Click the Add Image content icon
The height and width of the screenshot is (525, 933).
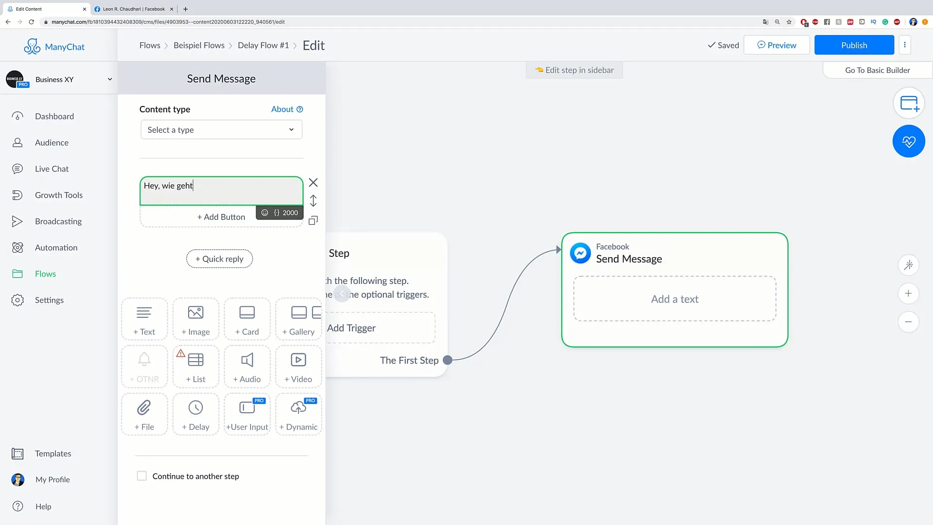click(x=195, y=318)
